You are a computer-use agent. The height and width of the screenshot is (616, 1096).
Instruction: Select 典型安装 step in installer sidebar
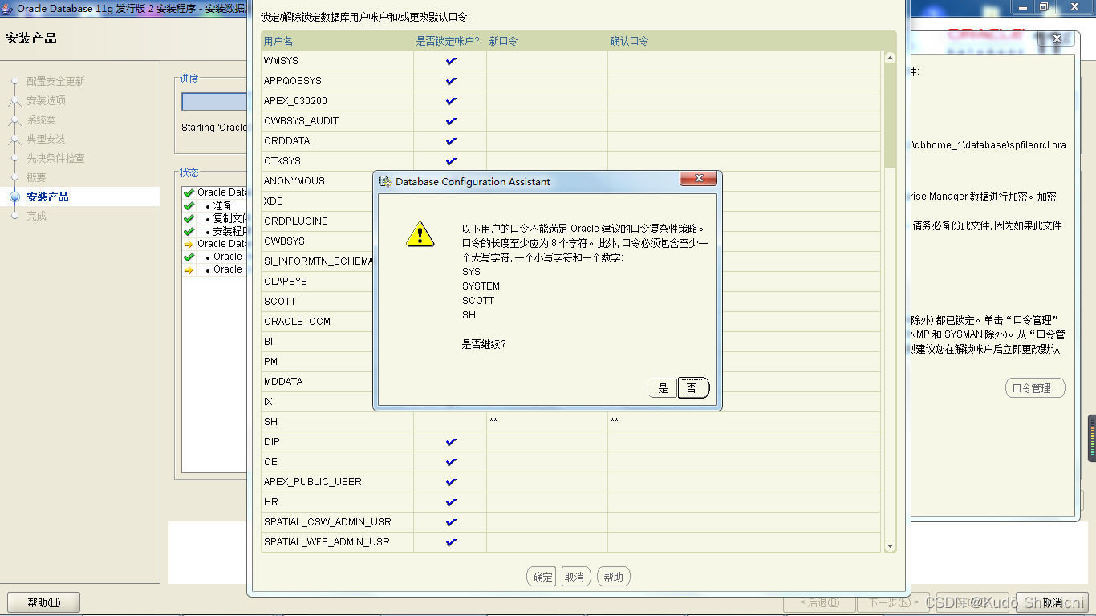(x=46, y=139)
